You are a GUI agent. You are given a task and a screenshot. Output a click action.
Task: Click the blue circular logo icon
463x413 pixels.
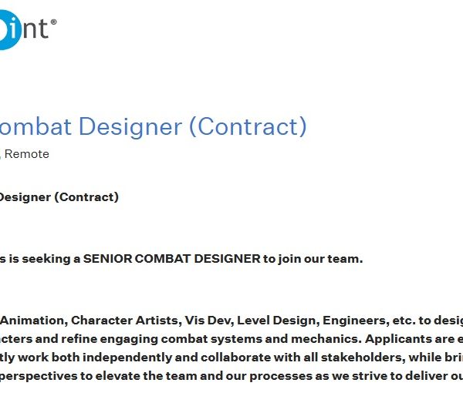[9, 31]
